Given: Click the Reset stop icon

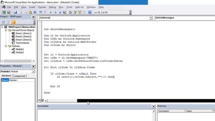Looking at the screenshot, I should click(x=60, y=12).
